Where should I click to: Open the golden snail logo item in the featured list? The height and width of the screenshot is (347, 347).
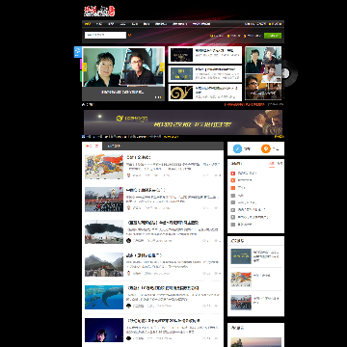coord(182,93)
